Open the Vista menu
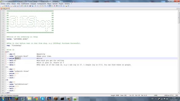The width and height of the screenshot is (180, 101). point(18,4)
